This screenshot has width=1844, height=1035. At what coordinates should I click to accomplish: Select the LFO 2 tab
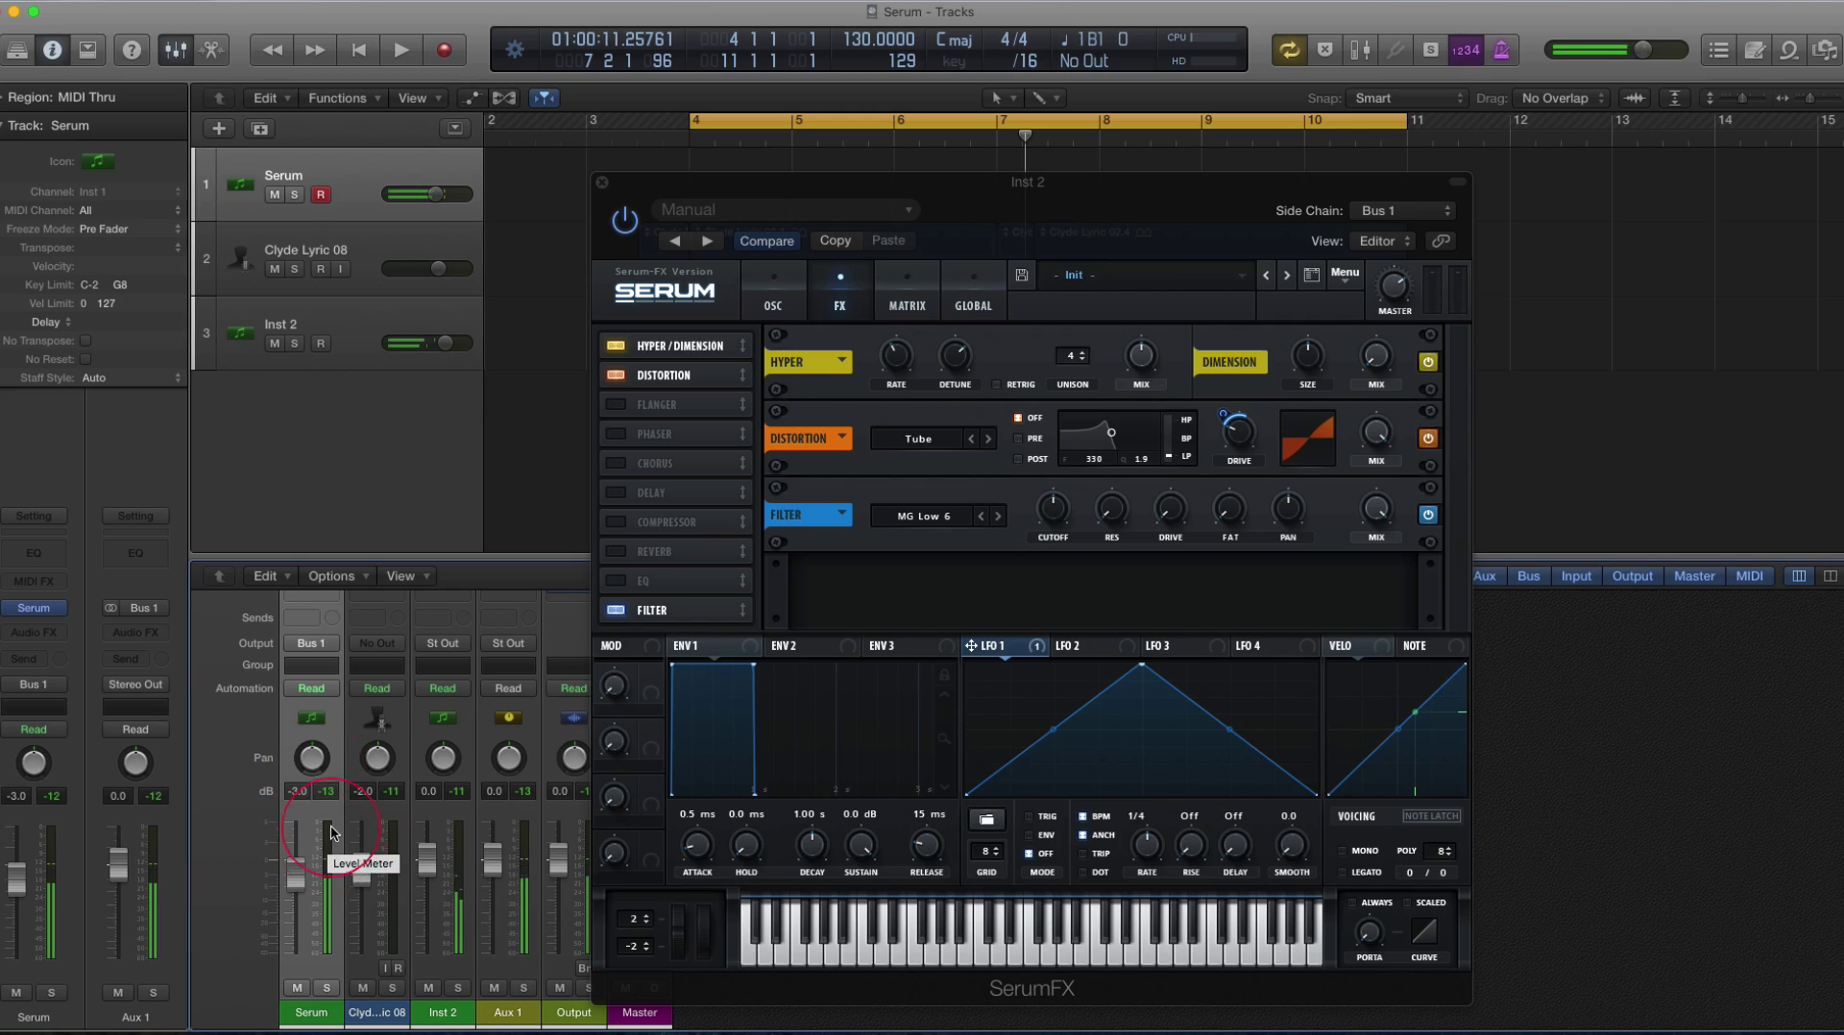coord(1067,646)
